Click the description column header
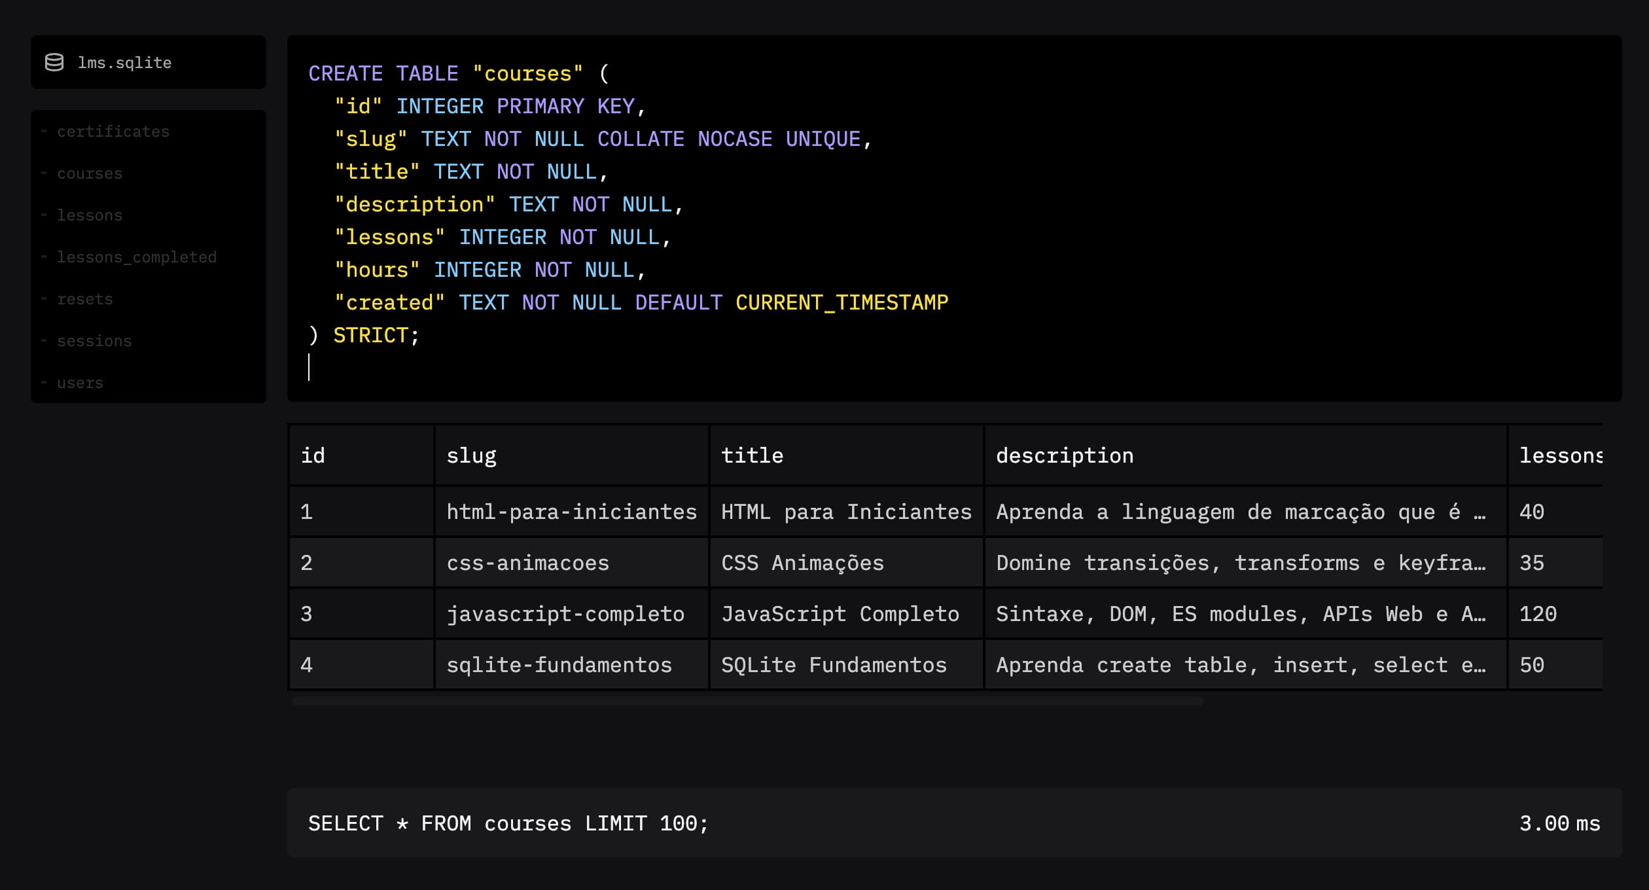The image size is (1649, 890). [1246, 455]
